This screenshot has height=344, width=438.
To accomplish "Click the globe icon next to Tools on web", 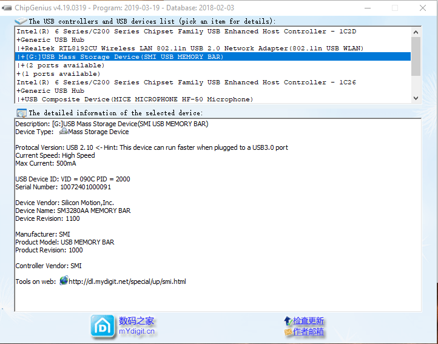I will click(64, 280).
